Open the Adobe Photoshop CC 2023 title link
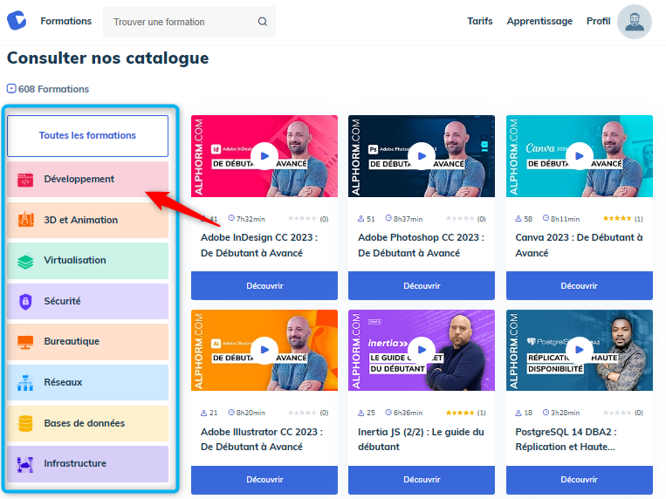 pyautogui.click(x=421, y=245)
